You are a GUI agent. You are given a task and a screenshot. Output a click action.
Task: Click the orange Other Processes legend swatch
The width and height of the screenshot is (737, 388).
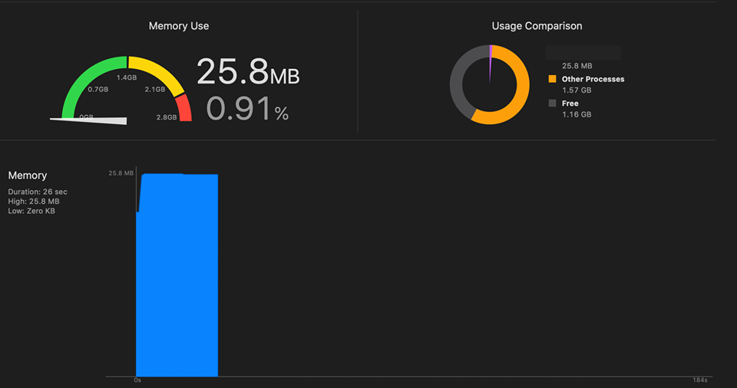[x=552, y=79]
